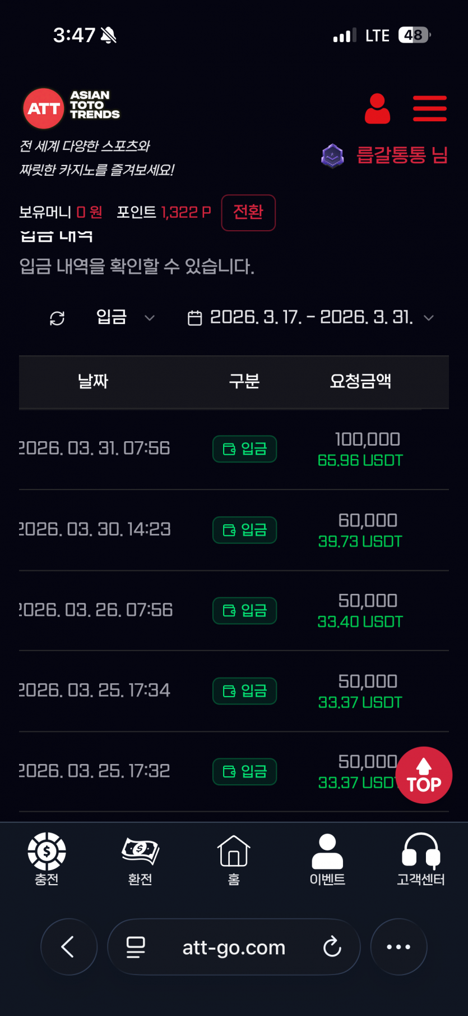Image resolution: width=468 pixels, height=1016 pixels.
Task: Tap the red user profile icon
Action: 377,108
